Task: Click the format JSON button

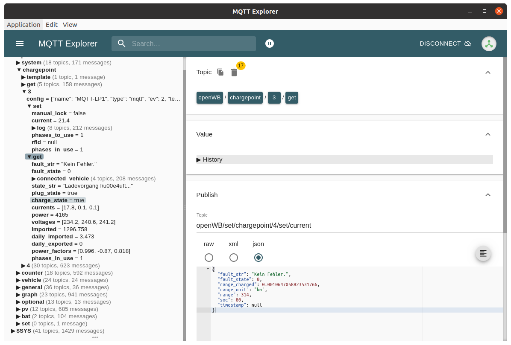Action: click(483, 253)
